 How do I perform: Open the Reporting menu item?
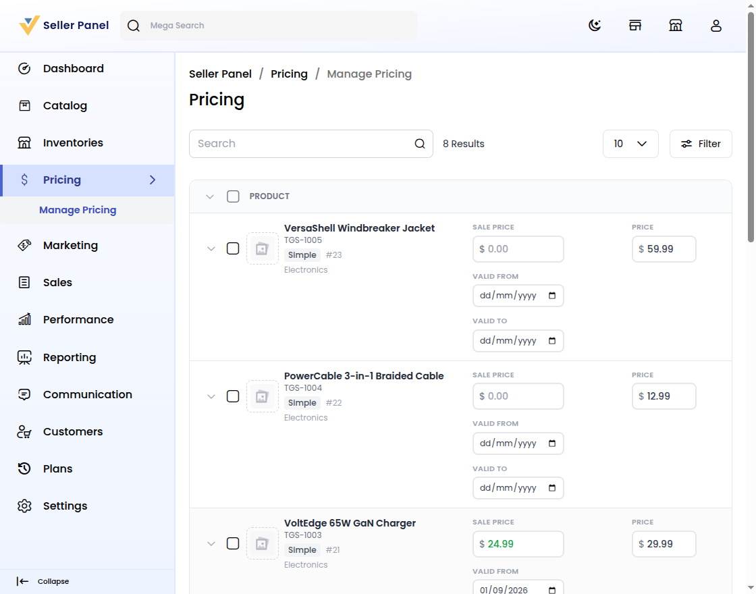coord(87,357)
